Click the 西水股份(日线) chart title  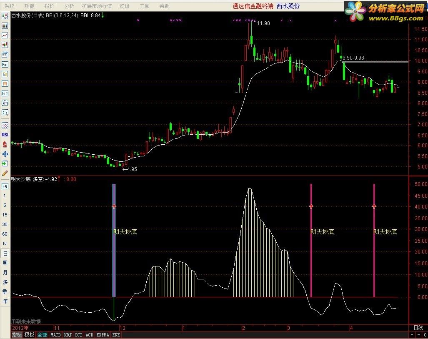pos(28,15)
